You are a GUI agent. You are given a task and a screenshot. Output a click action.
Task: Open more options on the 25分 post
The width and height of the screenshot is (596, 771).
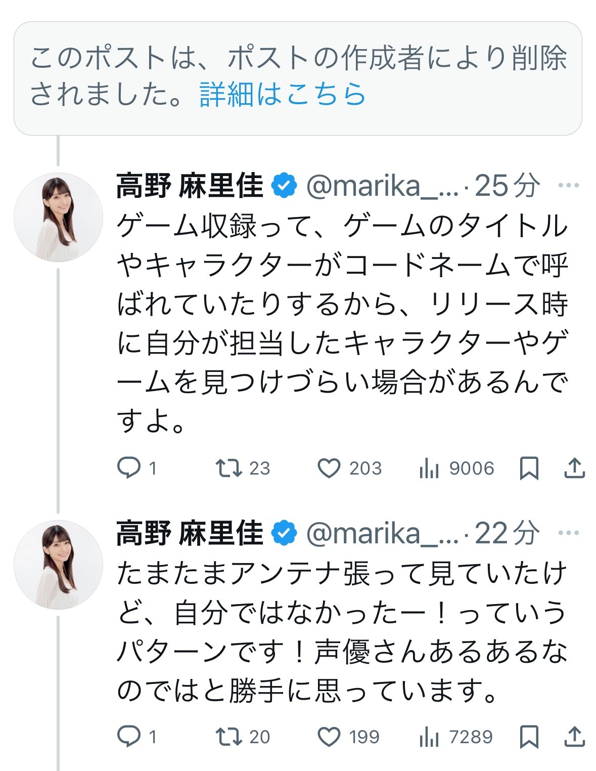coord(569,186)
